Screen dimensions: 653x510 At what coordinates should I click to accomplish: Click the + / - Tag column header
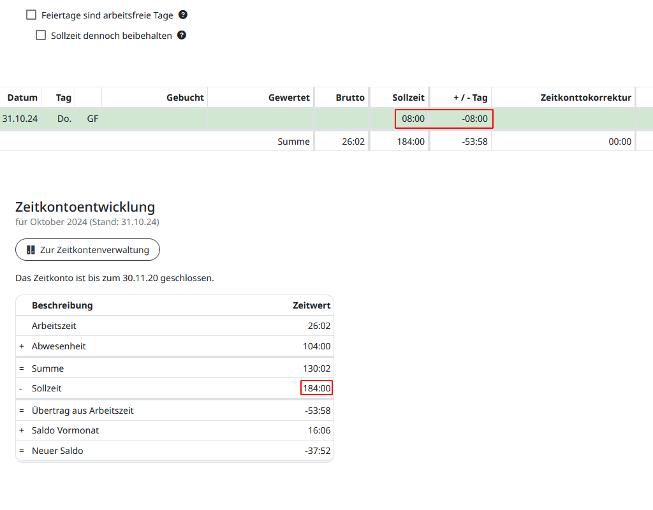(x=470, y=98)
